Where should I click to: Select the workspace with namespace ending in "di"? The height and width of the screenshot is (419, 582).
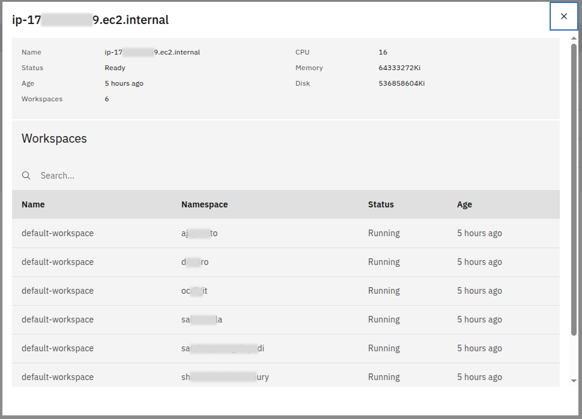[223, 348]
